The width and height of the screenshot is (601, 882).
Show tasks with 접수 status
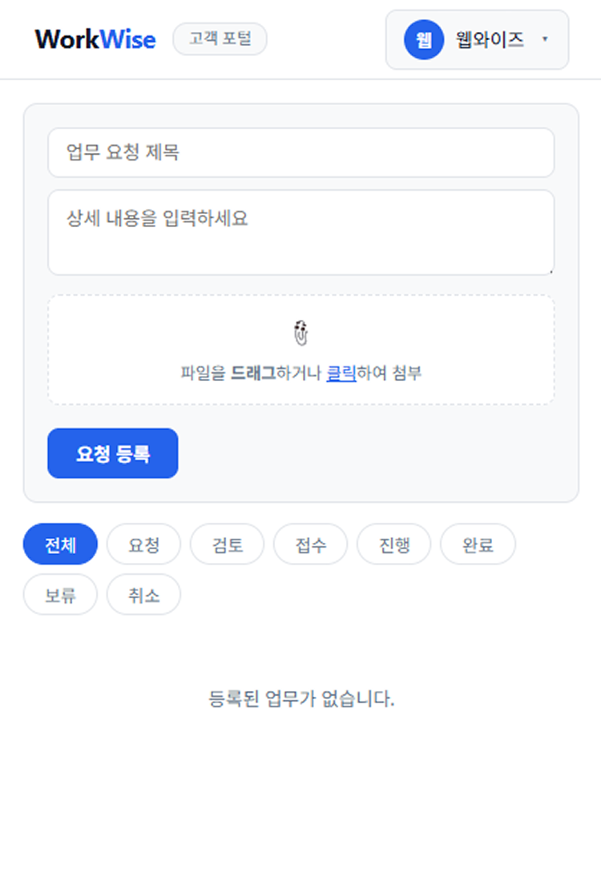(x=310, y=544)
